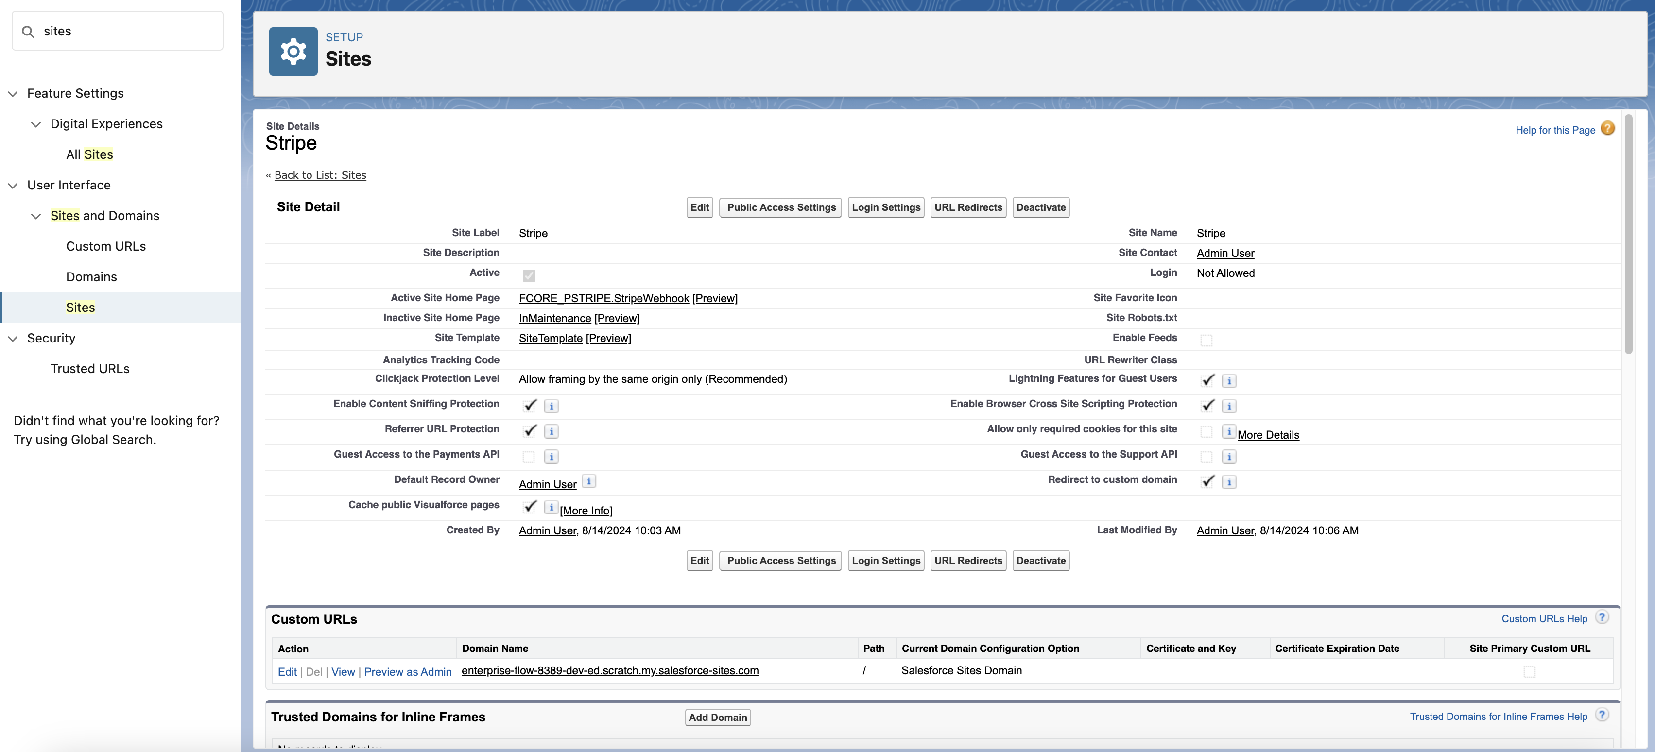Viewport: 1655px width, 752px height.
Task: Open the FCORE_PSTRIPE.StripeWebhook home page link
Action: pos(604,299)
